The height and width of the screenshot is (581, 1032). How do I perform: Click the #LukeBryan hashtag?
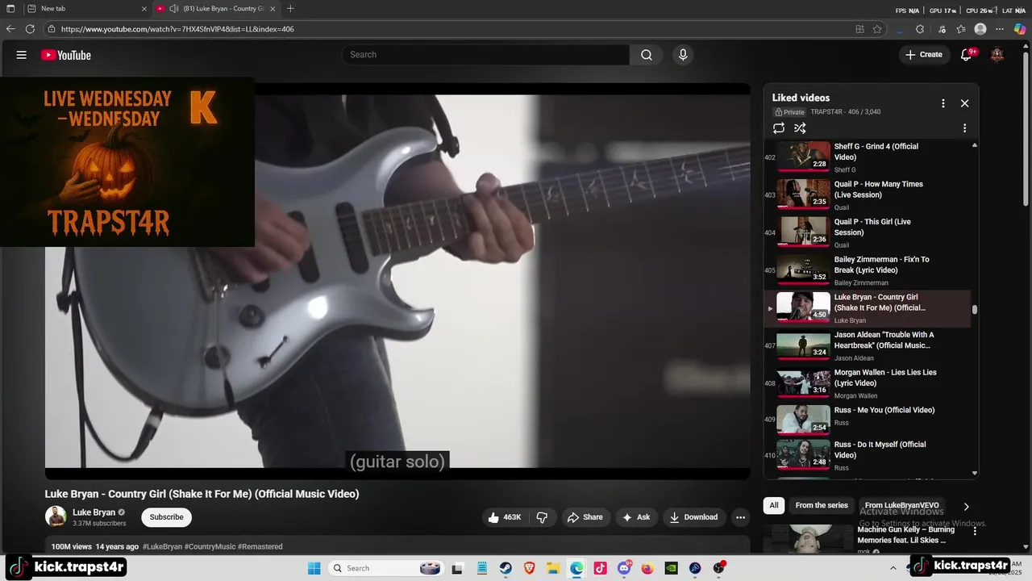[162, 547]
